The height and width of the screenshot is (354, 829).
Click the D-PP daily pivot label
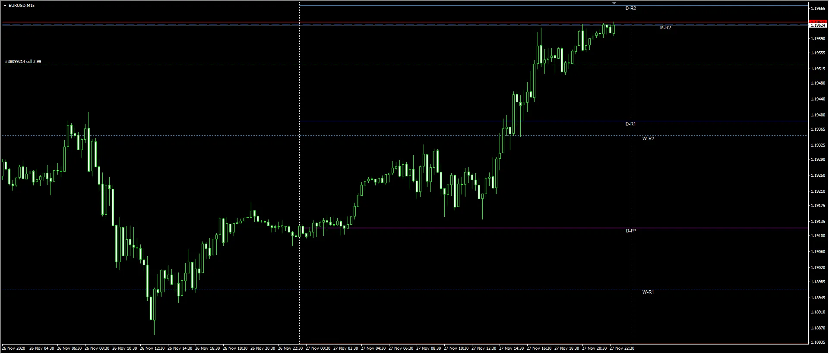630,231
